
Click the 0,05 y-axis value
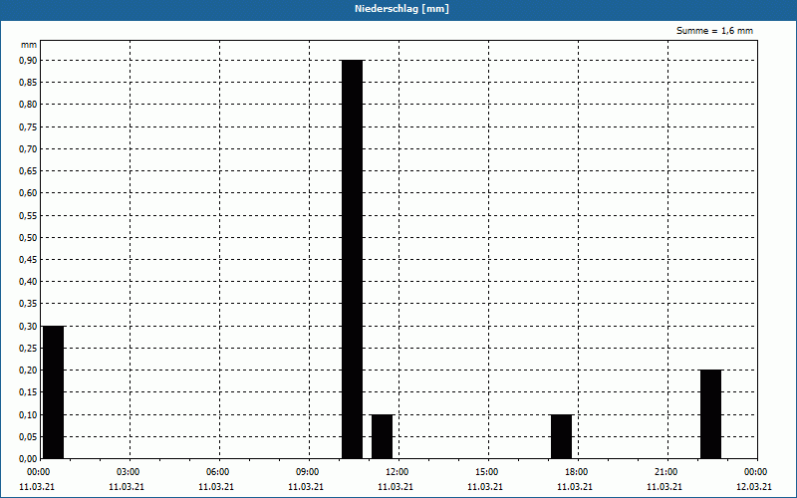28,436
